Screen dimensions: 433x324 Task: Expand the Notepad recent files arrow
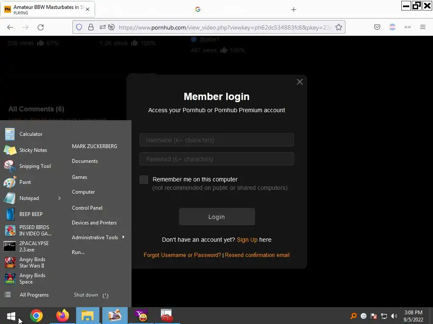59,198
